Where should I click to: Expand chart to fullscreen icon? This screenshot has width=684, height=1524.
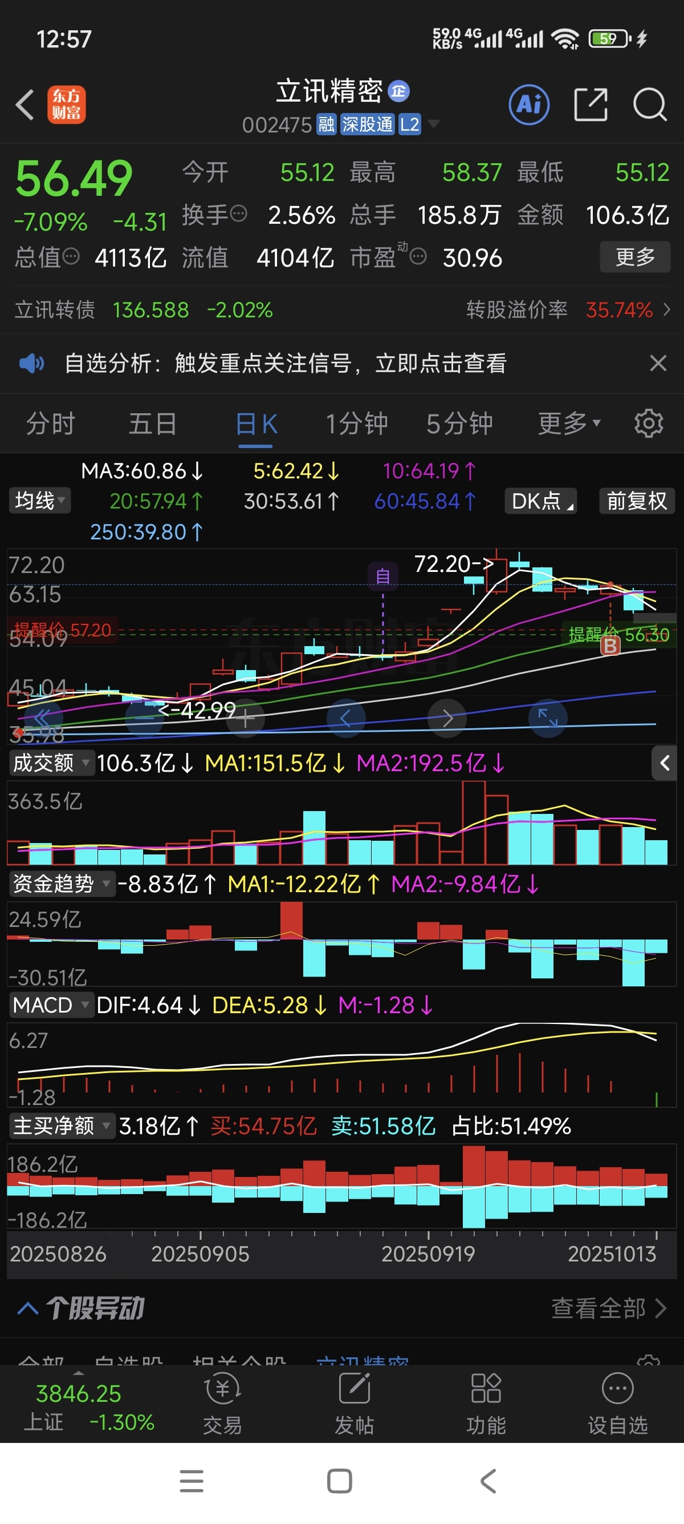(548, 718)
